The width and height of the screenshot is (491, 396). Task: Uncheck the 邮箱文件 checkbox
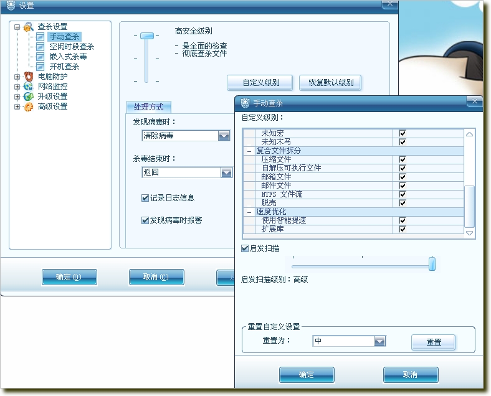pos(403,177)
